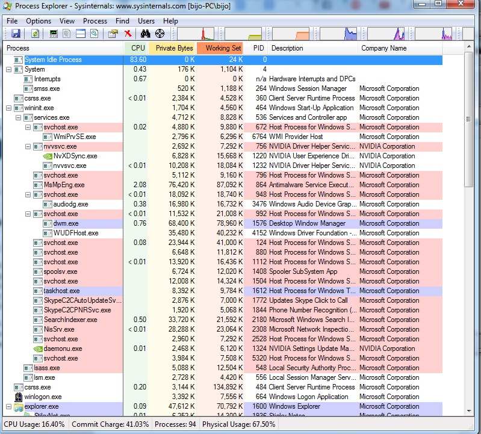Sort by the CPU column header
The image size is (481, 434).
click(136, 48)
